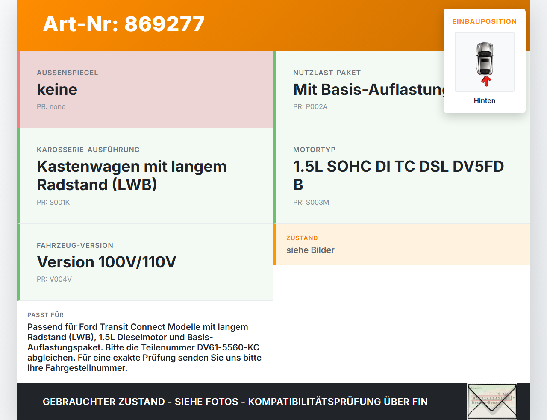Select the Aussenspiegel 'keine' card
This screenshot has height=420, width=547.
145,90
